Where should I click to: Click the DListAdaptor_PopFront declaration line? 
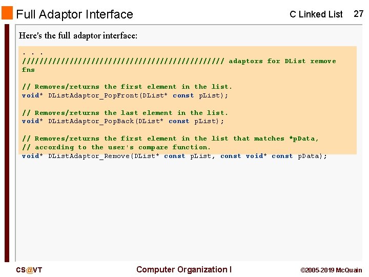125,95
